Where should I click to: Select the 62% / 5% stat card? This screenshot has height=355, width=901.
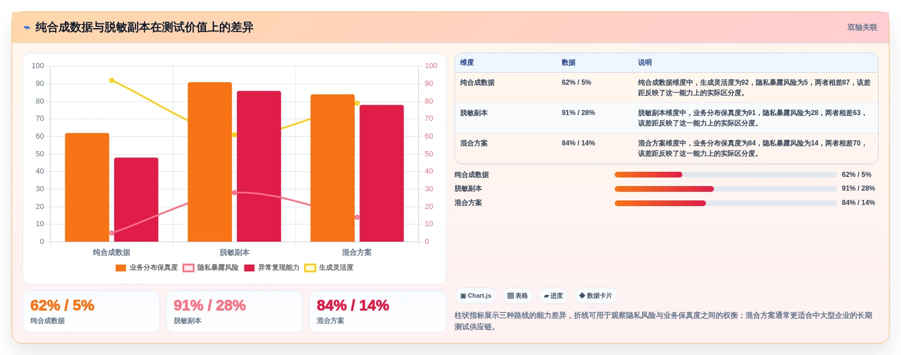[x=91, y=311]
